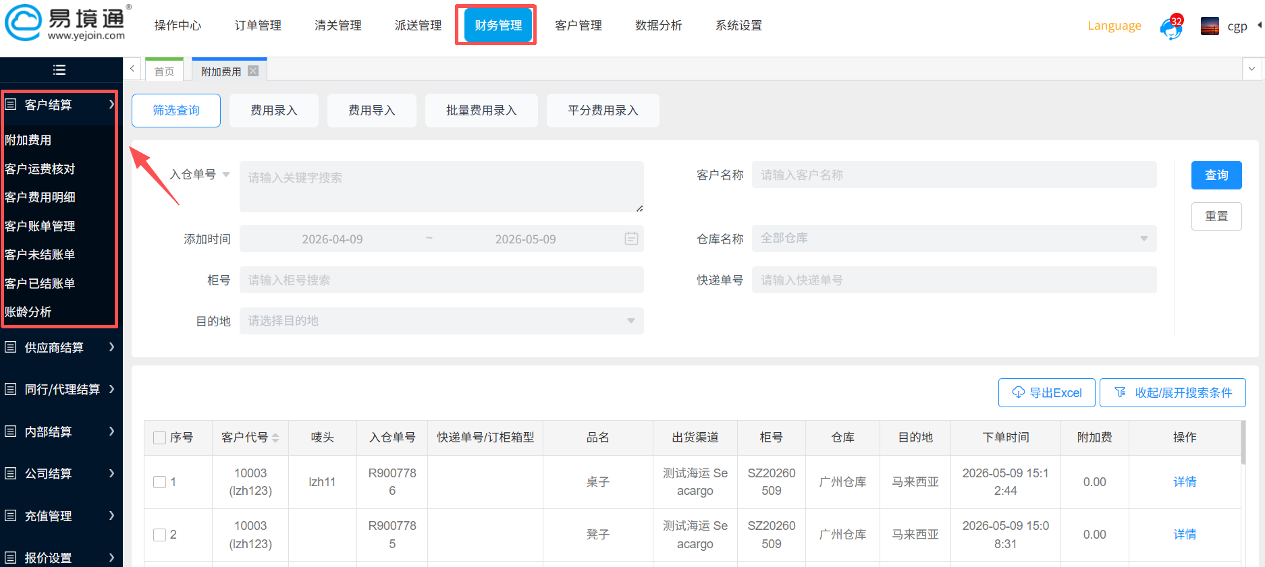Open the 订单管理 top menu
The height and width of the screenshot is (567, 1265).
[258, 26]
